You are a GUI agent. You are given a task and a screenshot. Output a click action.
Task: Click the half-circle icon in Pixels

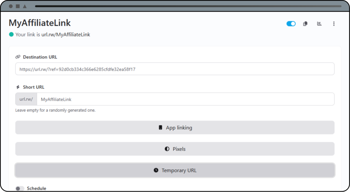pyautogui.click(x=167, y=149)
